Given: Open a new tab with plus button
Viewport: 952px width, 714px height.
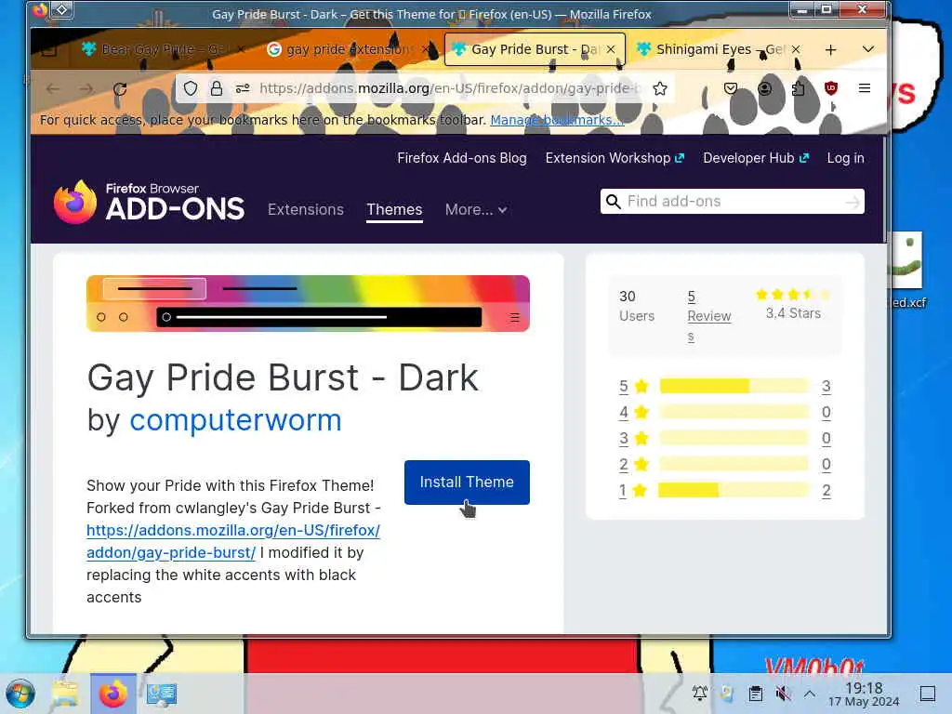Looking at the screenshot, I should (x=830, y=50).
